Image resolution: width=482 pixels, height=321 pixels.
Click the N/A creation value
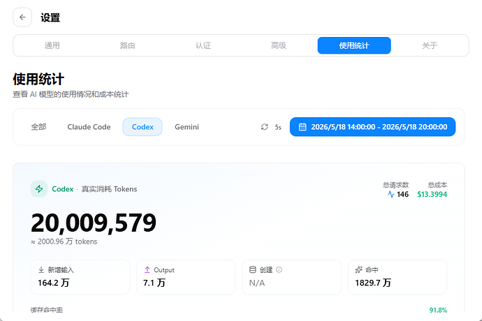tap(256, 283)
